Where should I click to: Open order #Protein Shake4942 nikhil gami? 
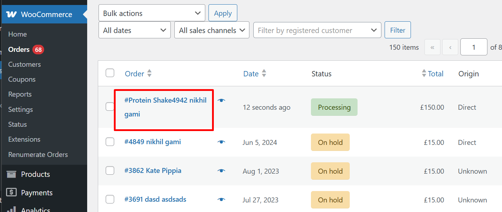click(165, 100)
